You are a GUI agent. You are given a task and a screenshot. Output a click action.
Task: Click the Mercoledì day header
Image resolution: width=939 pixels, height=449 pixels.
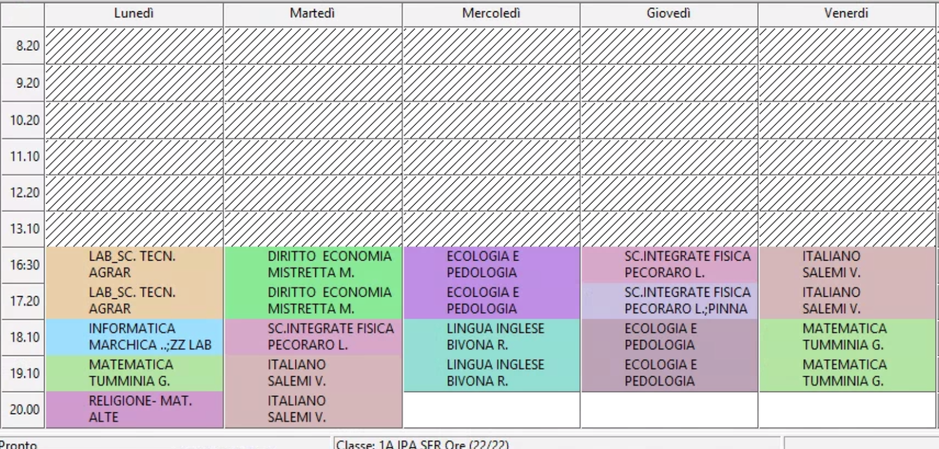(491, 14)
